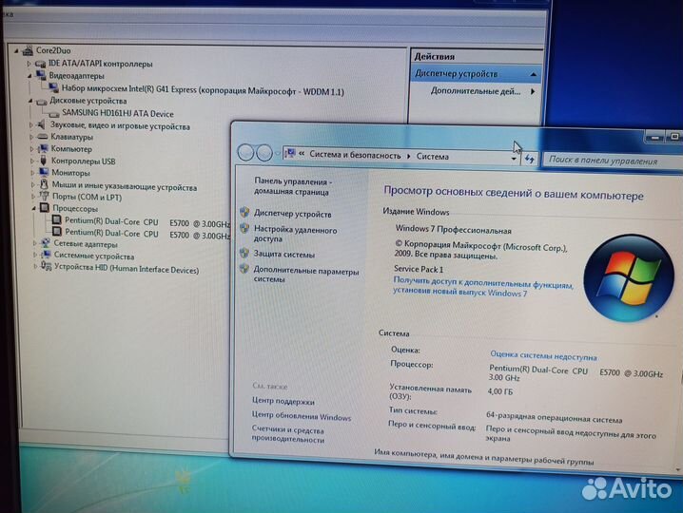Click the Процессоры category icon
683x513 pixels.
(x=45, y=208)
